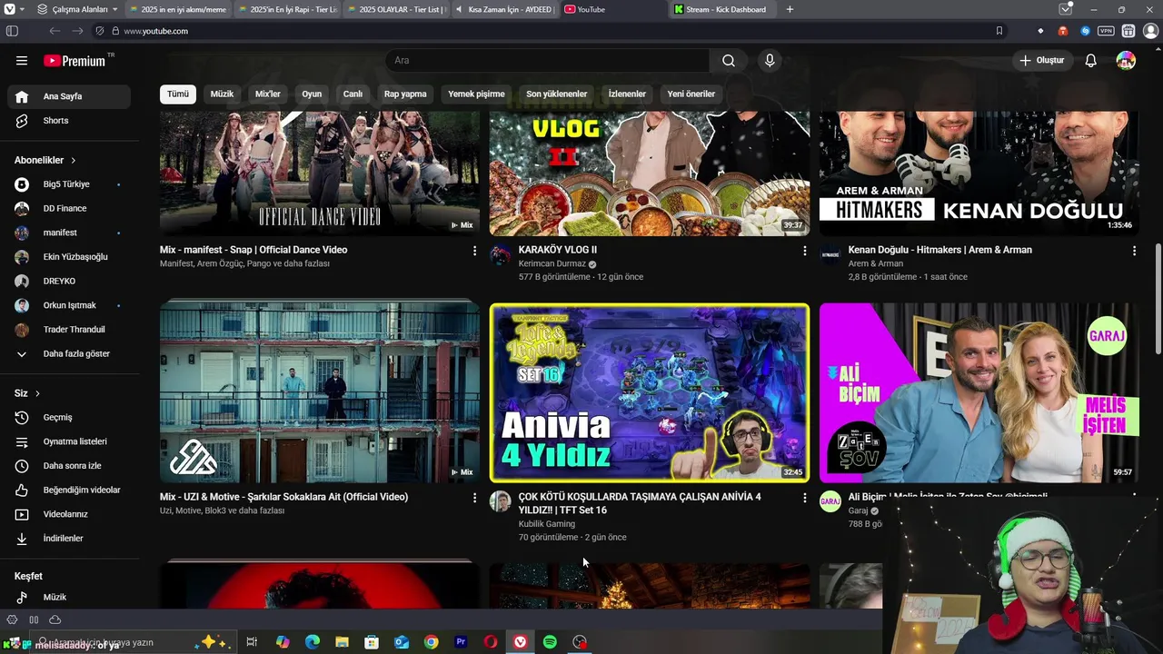Expand Daha fazla göster subscriptions

[69, 354]
